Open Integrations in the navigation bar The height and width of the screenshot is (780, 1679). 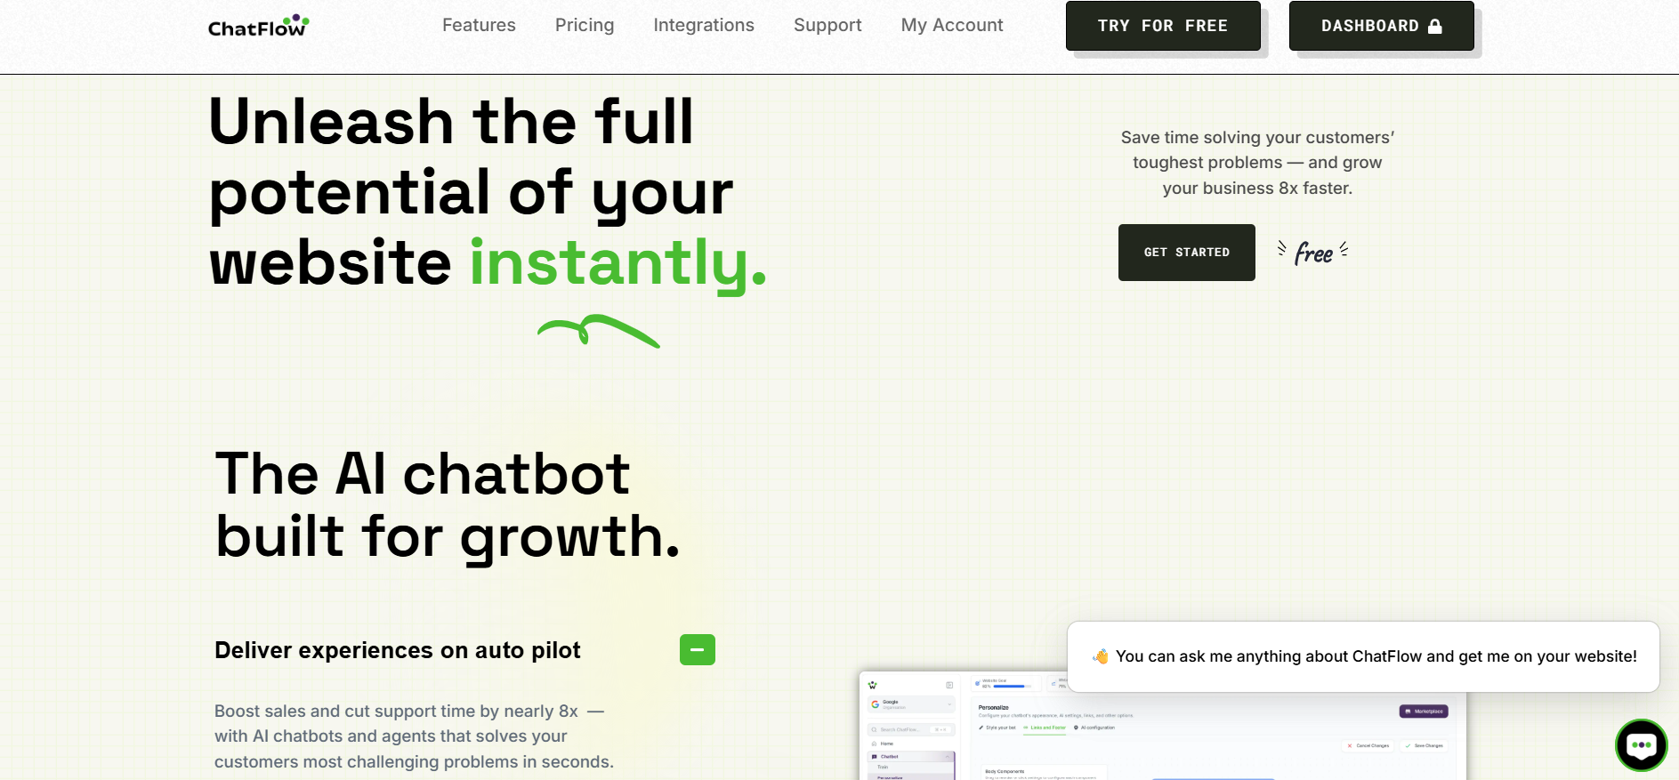click(x=704, y=25)
